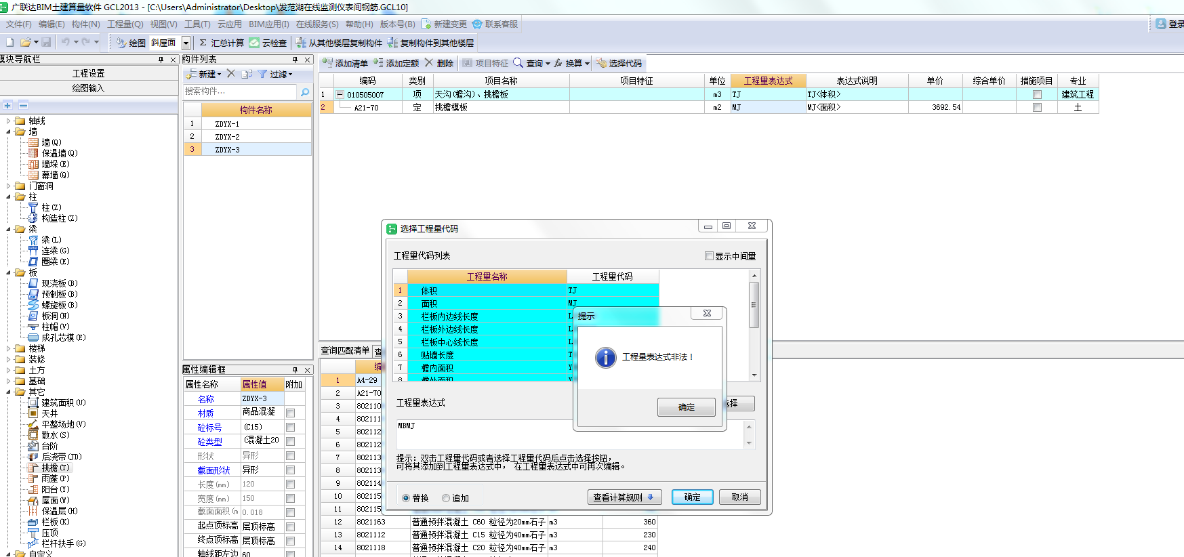Screen dimensions: 1184x557
Task: Click the 搜索构件 search field
Action: 239,91
